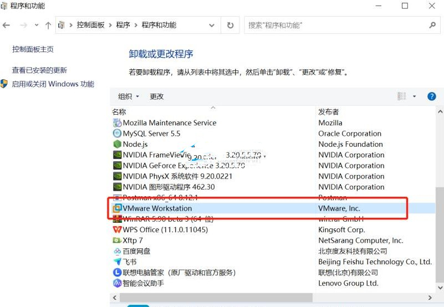
Task: Click the NVIDIA PhysX 系统软件 icon
Action: pyautogui.click(x=117, y=176)
